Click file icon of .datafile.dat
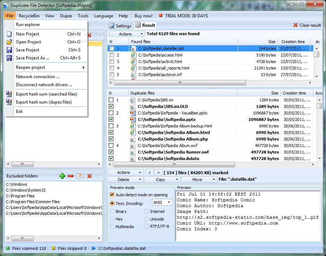The width and height of the screenshot is (326, 256). coord(133,49)
